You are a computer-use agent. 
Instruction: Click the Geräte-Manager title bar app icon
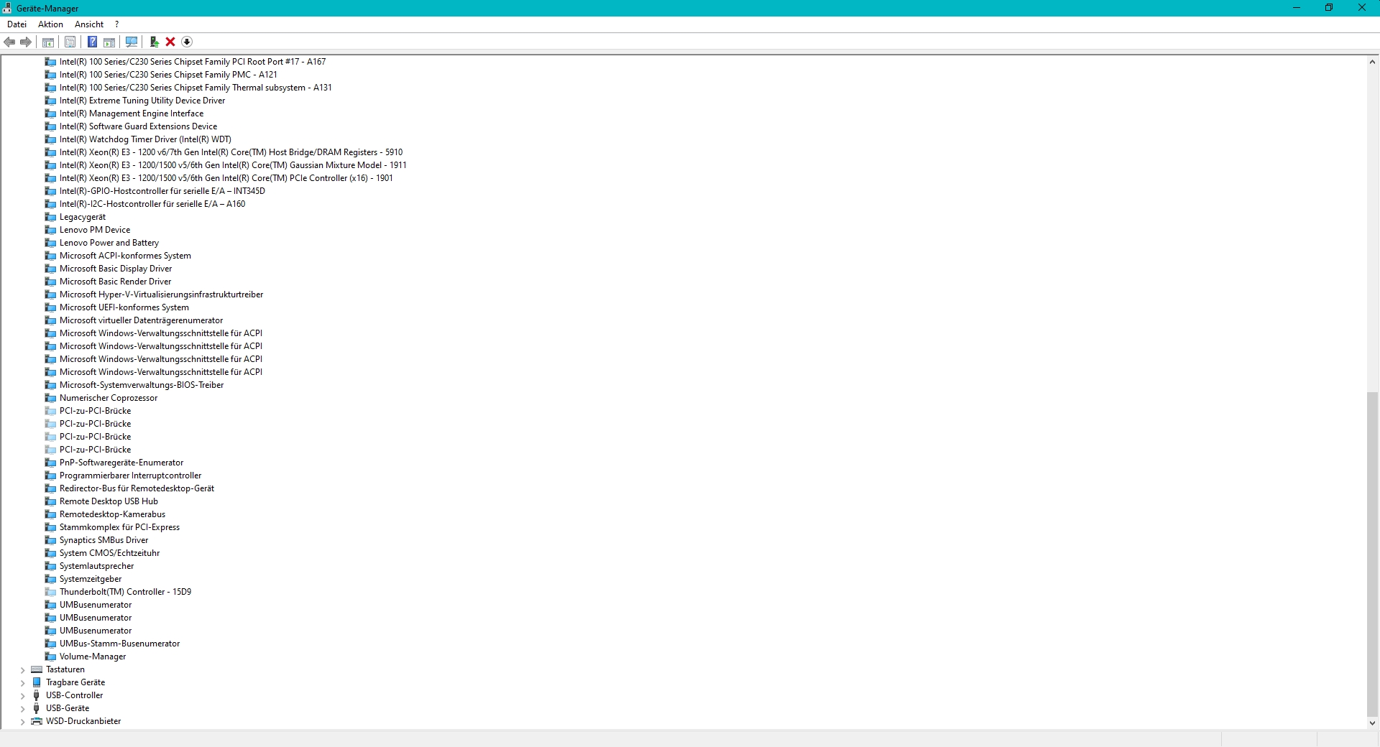tap(7, 8)
